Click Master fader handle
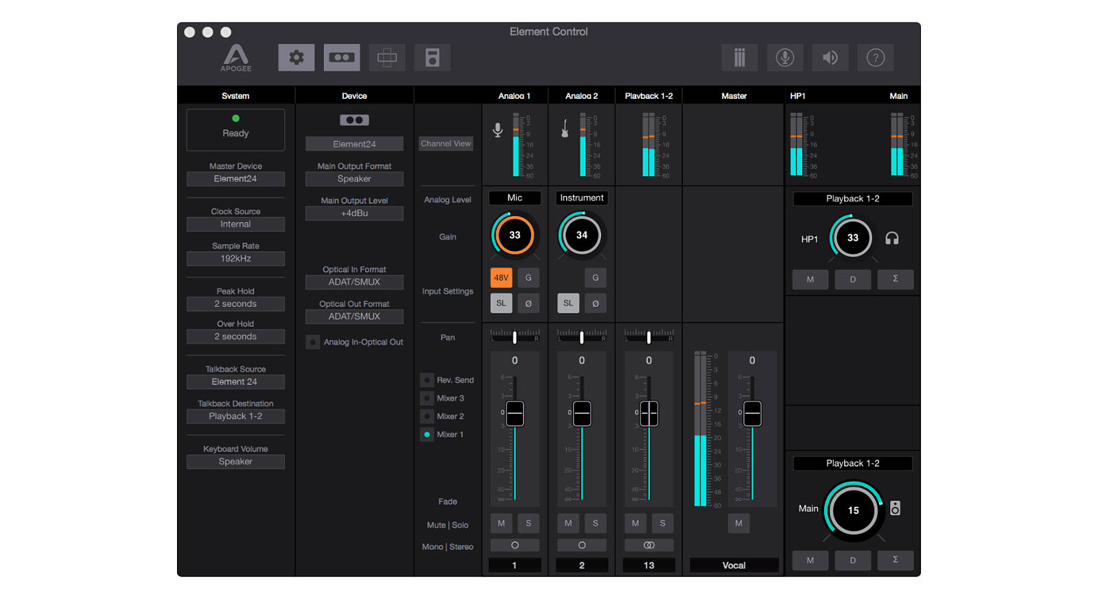 [753, 414]
